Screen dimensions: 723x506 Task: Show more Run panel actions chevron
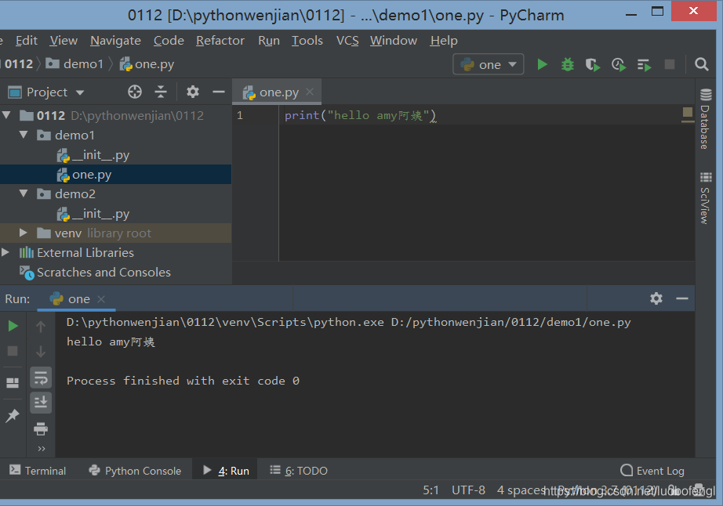pos(42,449)
